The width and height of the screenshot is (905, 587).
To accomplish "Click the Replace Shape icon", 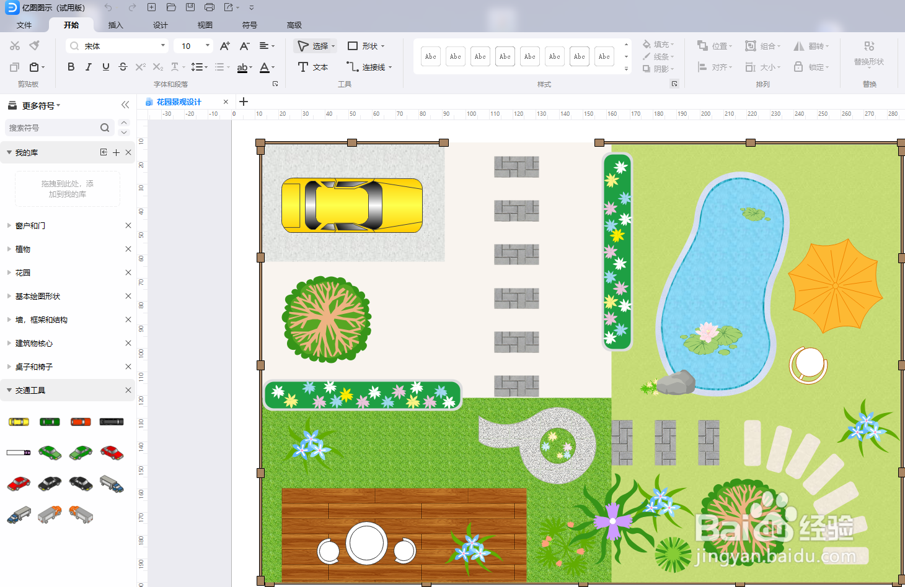I will [869, 46].
